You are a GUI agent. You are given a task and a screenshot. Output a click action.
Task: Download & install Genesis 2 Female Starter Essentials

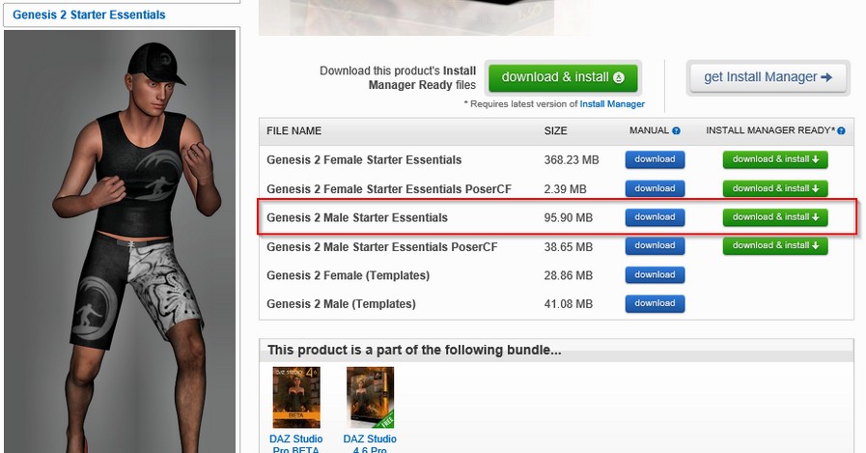[x=775, y=159]
